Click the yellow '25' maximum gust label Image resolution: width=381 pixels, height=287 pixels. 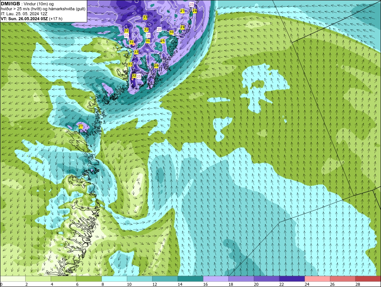coord(163,41)
